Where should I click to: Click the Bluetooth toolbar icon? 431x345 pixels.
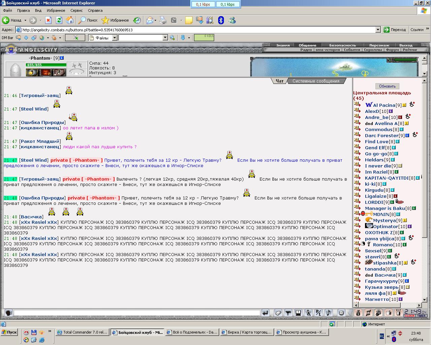tap(221, 20)
